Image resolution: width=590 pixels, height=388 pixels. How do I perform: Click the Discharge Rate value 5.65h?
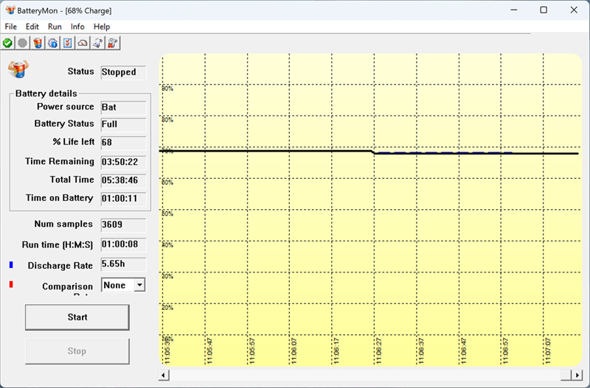(x=123, y=264)
